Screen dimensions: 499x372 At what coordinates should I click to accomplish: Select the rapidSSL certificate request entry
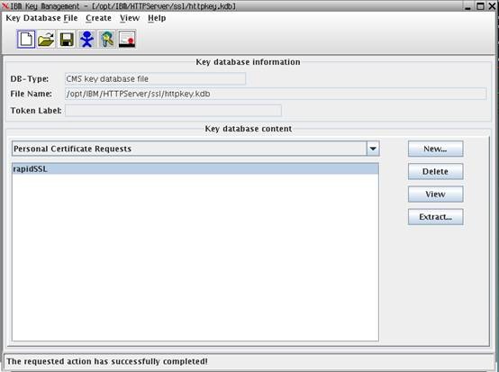tap(195, 168)
